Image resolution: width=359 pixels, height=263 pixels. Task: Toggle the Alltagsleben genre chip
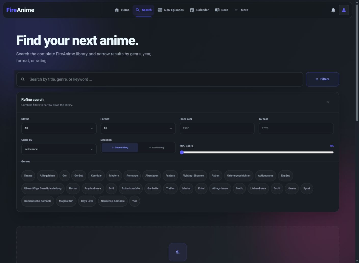click(x=47, y=176)
